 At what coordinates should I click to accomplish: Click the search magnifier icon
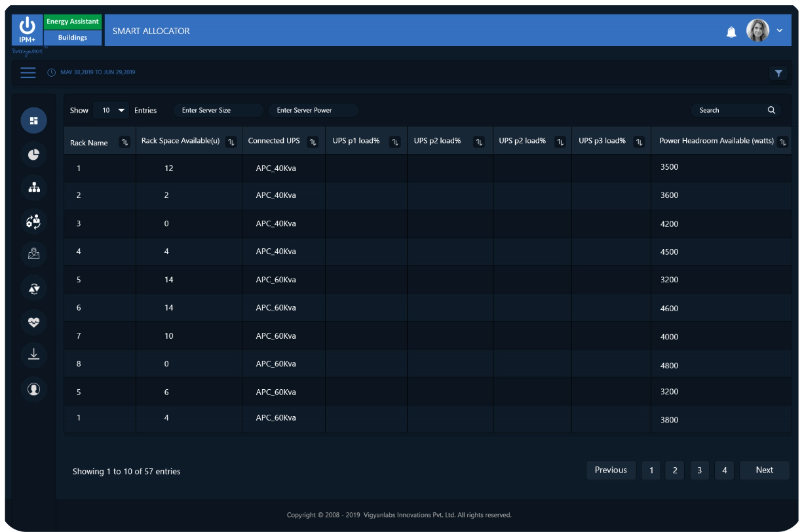tap(771, 110)
